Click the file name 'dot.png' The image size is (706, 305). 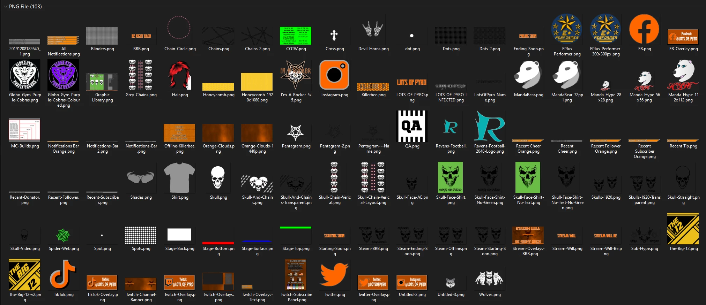coord(412,49)
